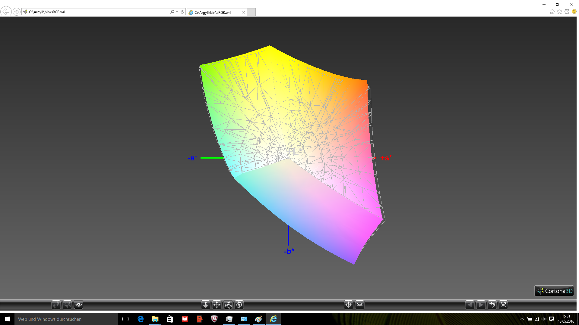Activate the Pan four-arrow tool
This screenshot has height=325, width=579.
point(217,305)
